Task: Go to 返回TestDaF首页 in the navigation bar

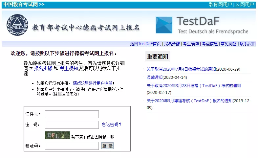Action: pyautogui.click(x=145, y=44)
